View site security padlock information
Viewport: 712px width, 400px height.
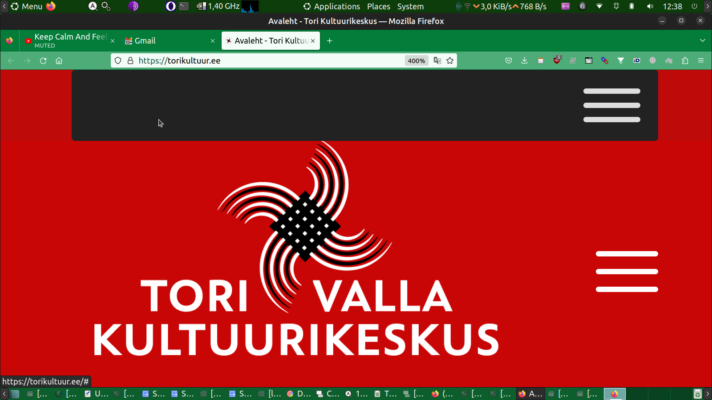(x=130, y=61)
